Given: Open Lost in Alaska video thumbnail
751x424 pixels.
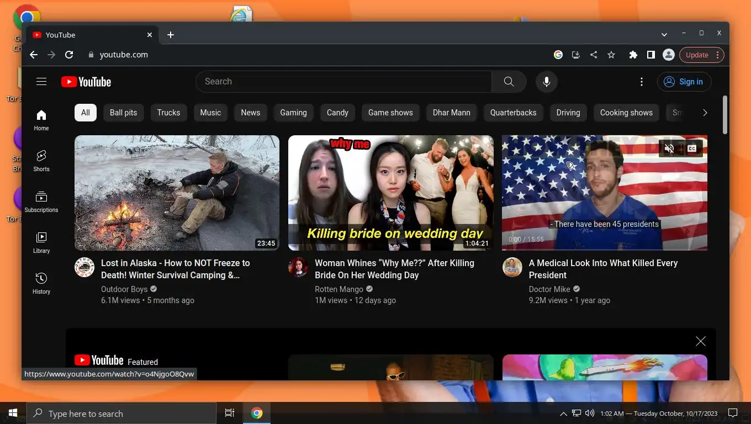Looking at the screenshot, I should (177, 193).
